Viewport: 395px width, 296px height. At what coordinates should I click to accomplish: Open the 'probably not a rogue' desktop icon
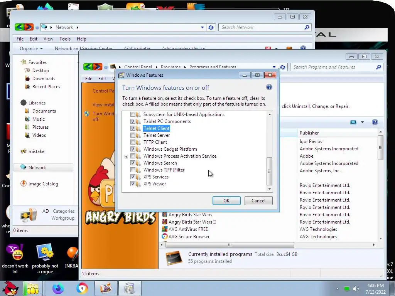[x=45, y=259]
